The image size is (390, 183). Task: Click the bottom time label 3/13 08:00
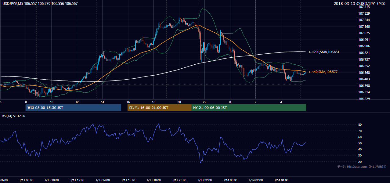pos(26,180)
